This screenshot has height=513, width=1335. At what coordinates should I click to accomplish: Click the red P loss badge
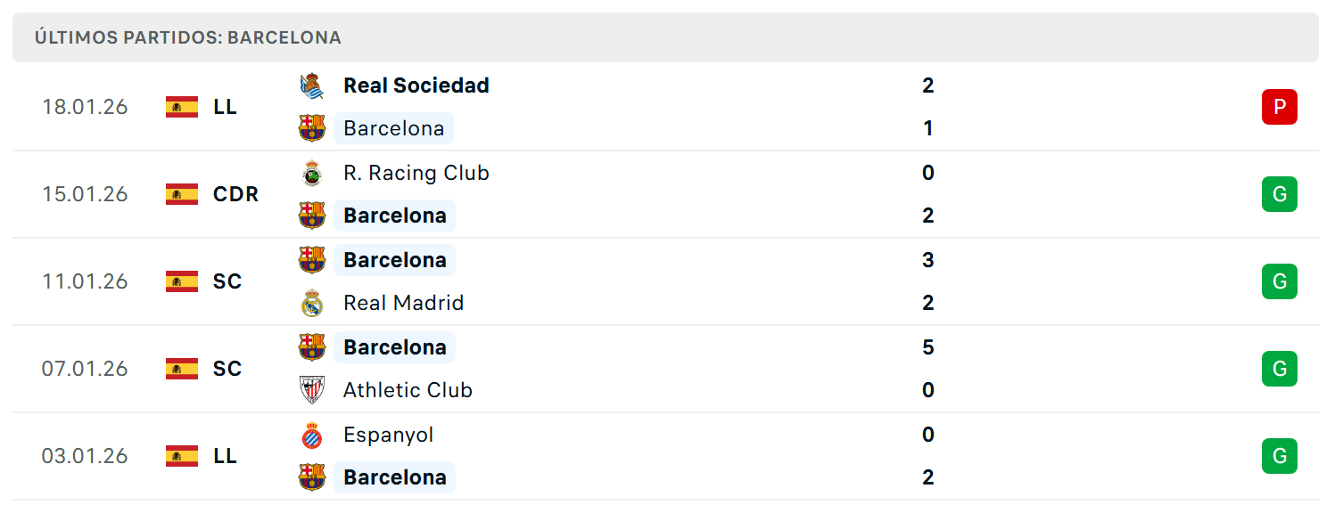tap(1280, 107)
